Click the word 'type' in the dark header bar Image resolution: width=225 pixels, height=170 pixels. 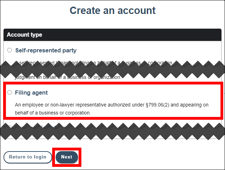coord(36,35)
